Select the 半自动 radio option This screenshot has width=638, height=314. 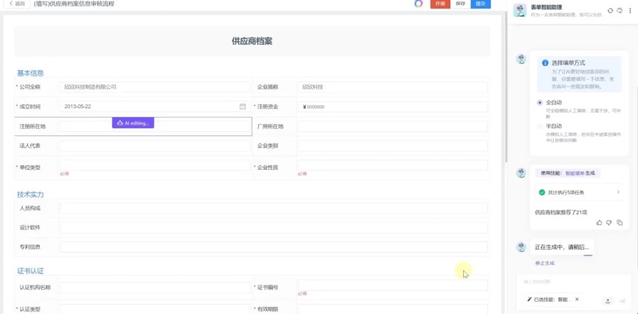(x=540, y=126)
